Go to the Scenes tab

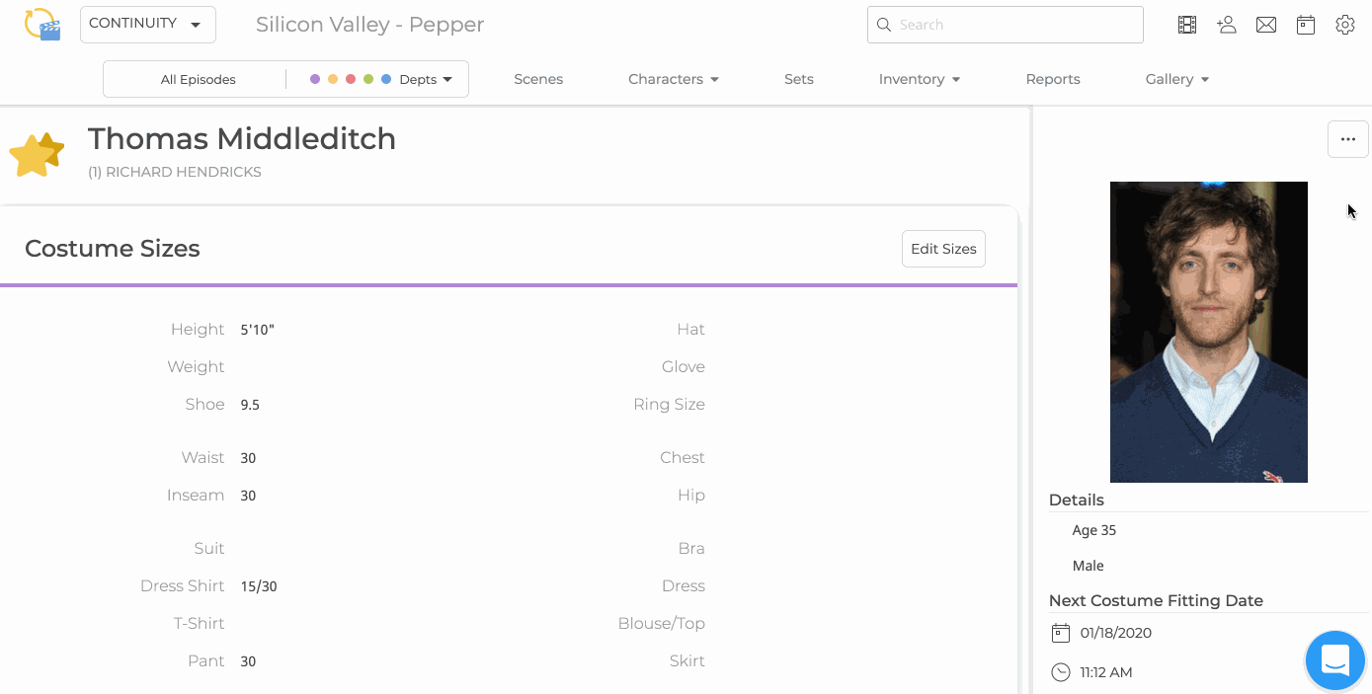pos(538,79)
